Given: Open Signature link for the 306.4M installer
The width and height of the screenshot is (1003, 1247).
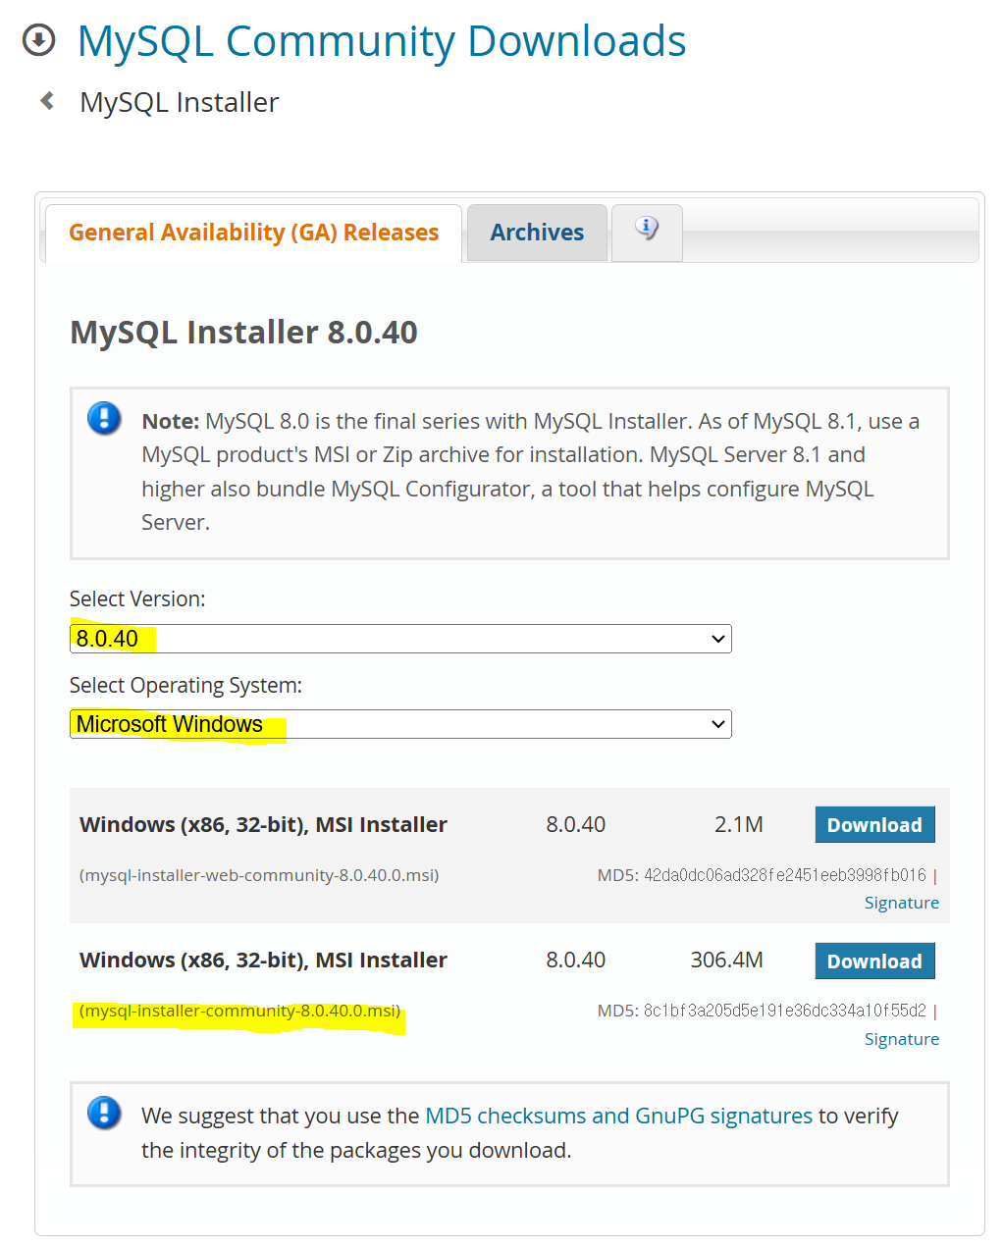Looking at the screenshot, I should coord(901,1039).
